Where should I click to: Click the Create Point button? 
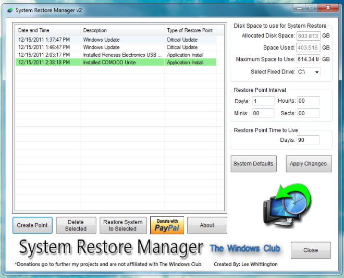tap(32, 225)
